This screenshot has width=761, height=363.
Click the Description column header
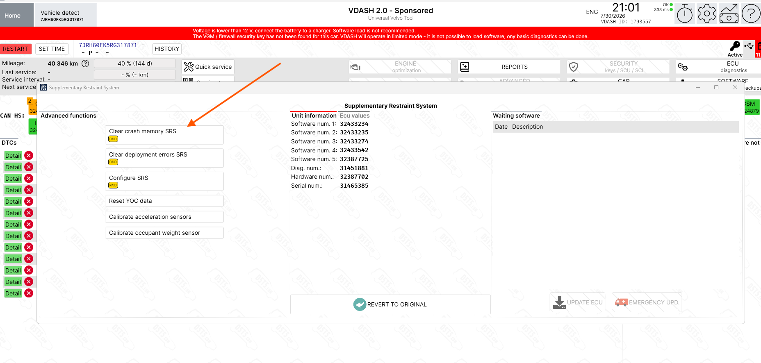pyautogui.click(x=527, y=127)
